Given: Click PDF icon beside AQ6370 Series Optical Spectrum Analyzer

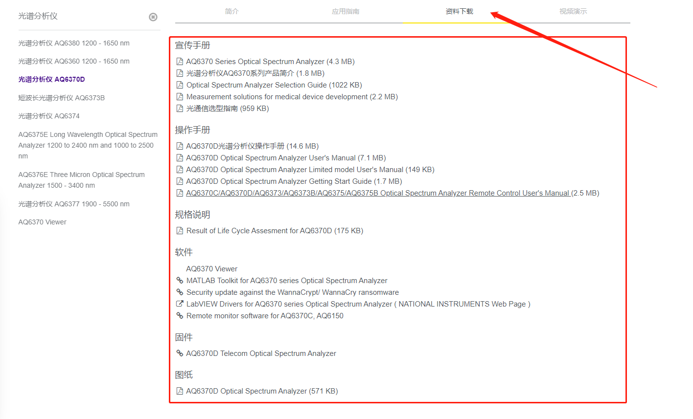Looking at the screenshot, I should 180,62.
